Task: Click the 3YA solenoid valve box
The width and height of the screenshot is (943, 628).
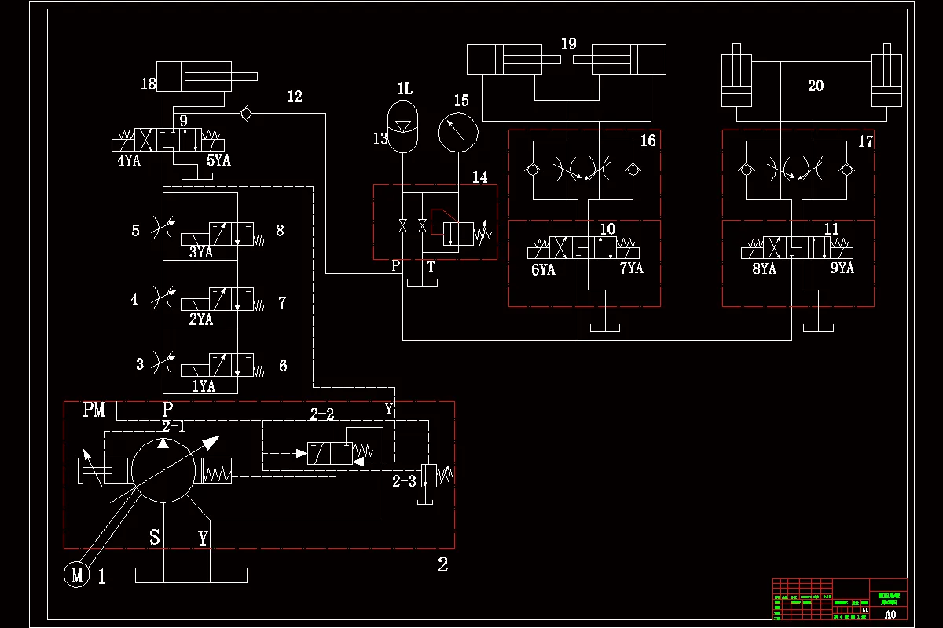Action: click(x=223, y=234)
